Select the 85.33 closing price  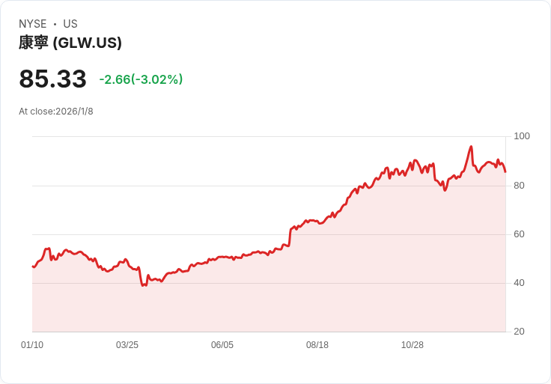(x=52, y=79)
